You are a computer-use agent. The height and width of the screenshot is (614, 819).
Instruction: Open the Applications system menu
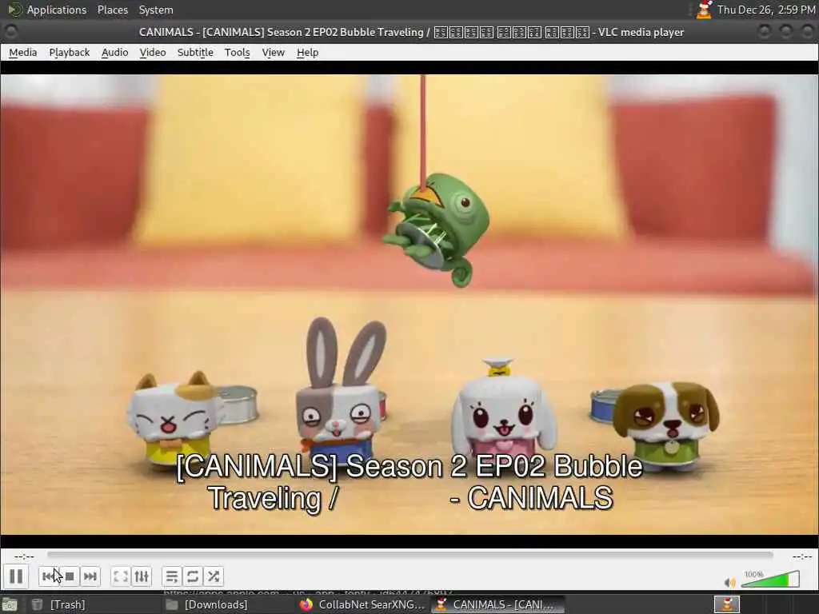pos(48,10)
